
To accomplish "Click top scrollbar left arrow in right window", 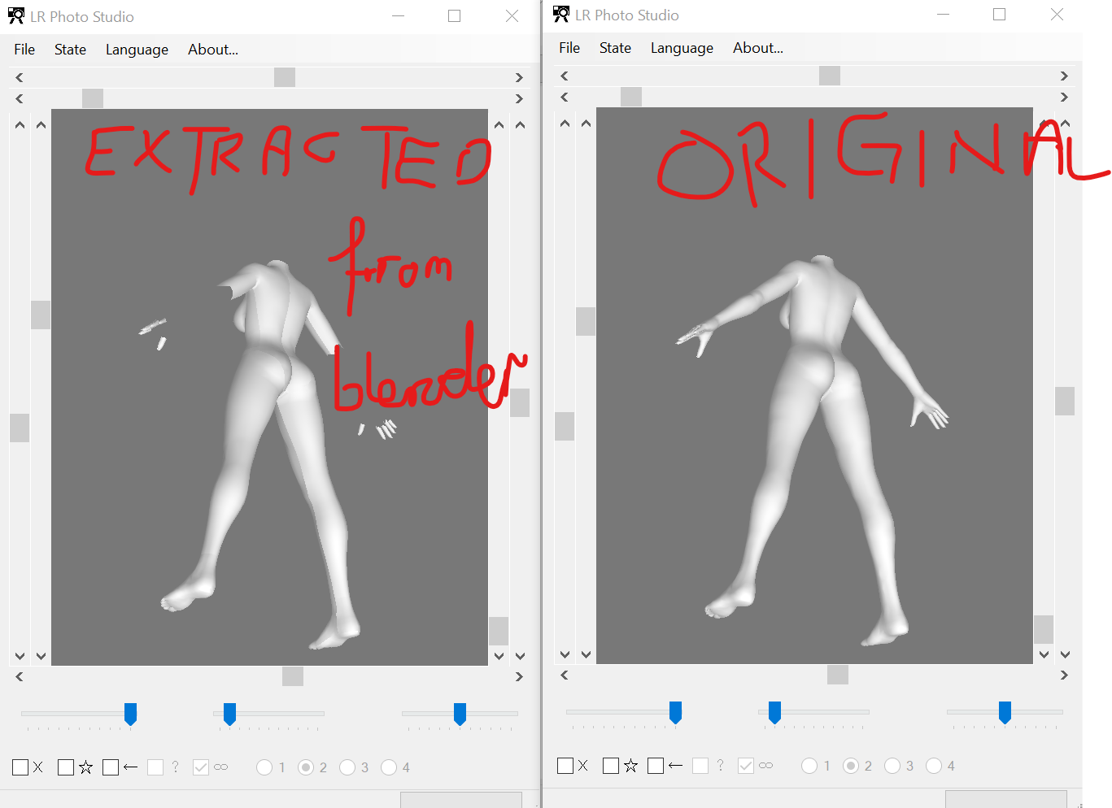I will [565, 76].
